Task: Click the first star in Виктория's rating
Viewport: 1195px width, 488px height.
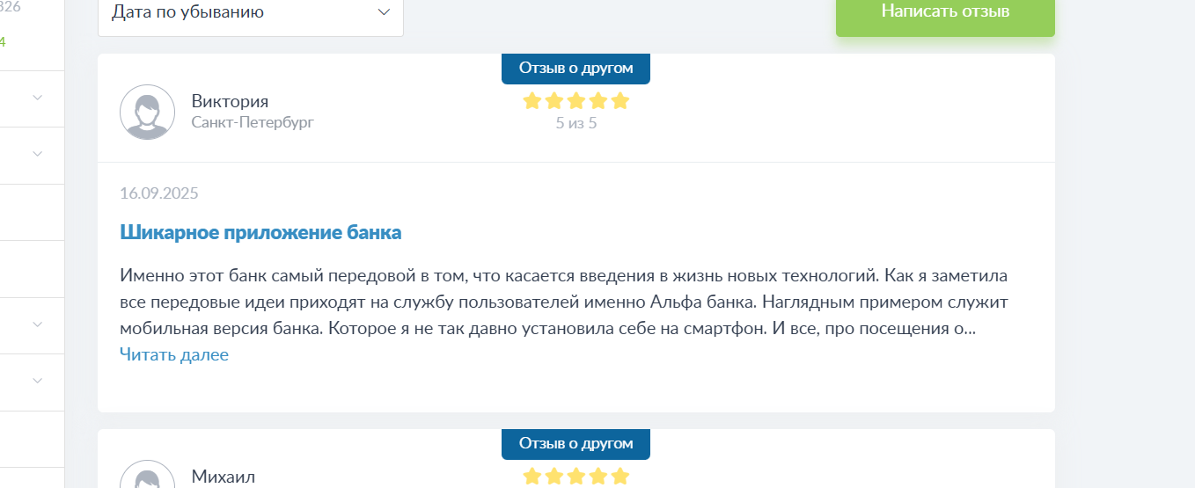Action: point(532,100)
